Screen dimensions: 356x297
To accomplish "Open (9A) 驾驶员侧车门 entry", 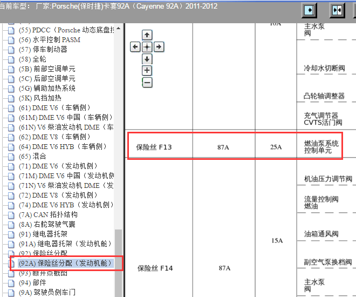I will (x=47, y=292).
